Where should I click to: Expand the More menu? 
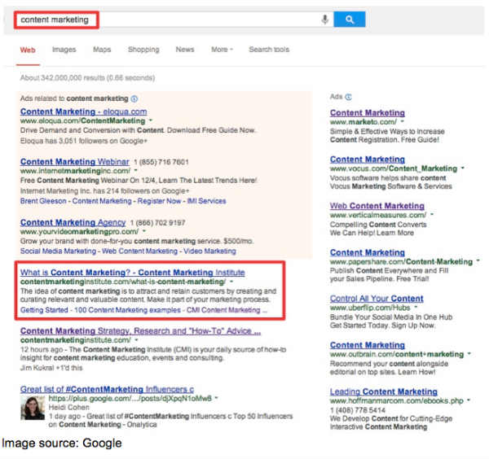point(222,50)
